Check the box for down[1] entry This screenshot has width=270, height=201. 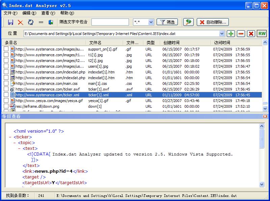click(x=6, y=106)
